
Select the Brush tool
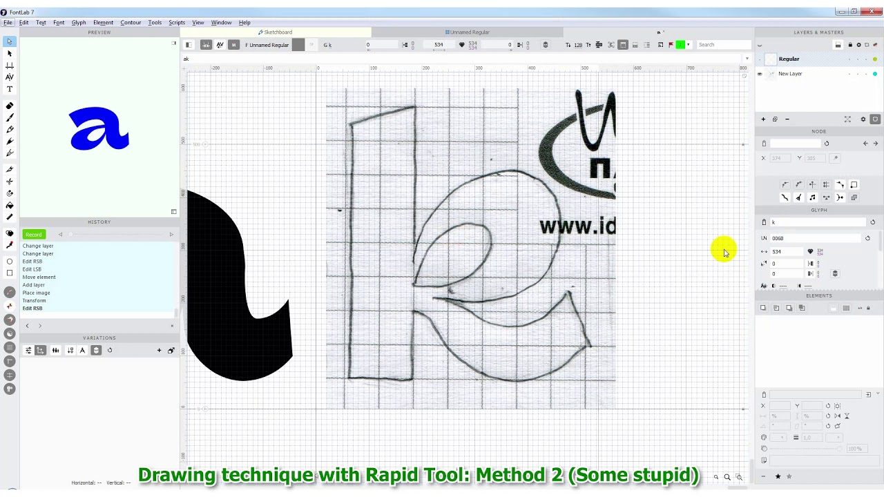[x=10, y=117]
